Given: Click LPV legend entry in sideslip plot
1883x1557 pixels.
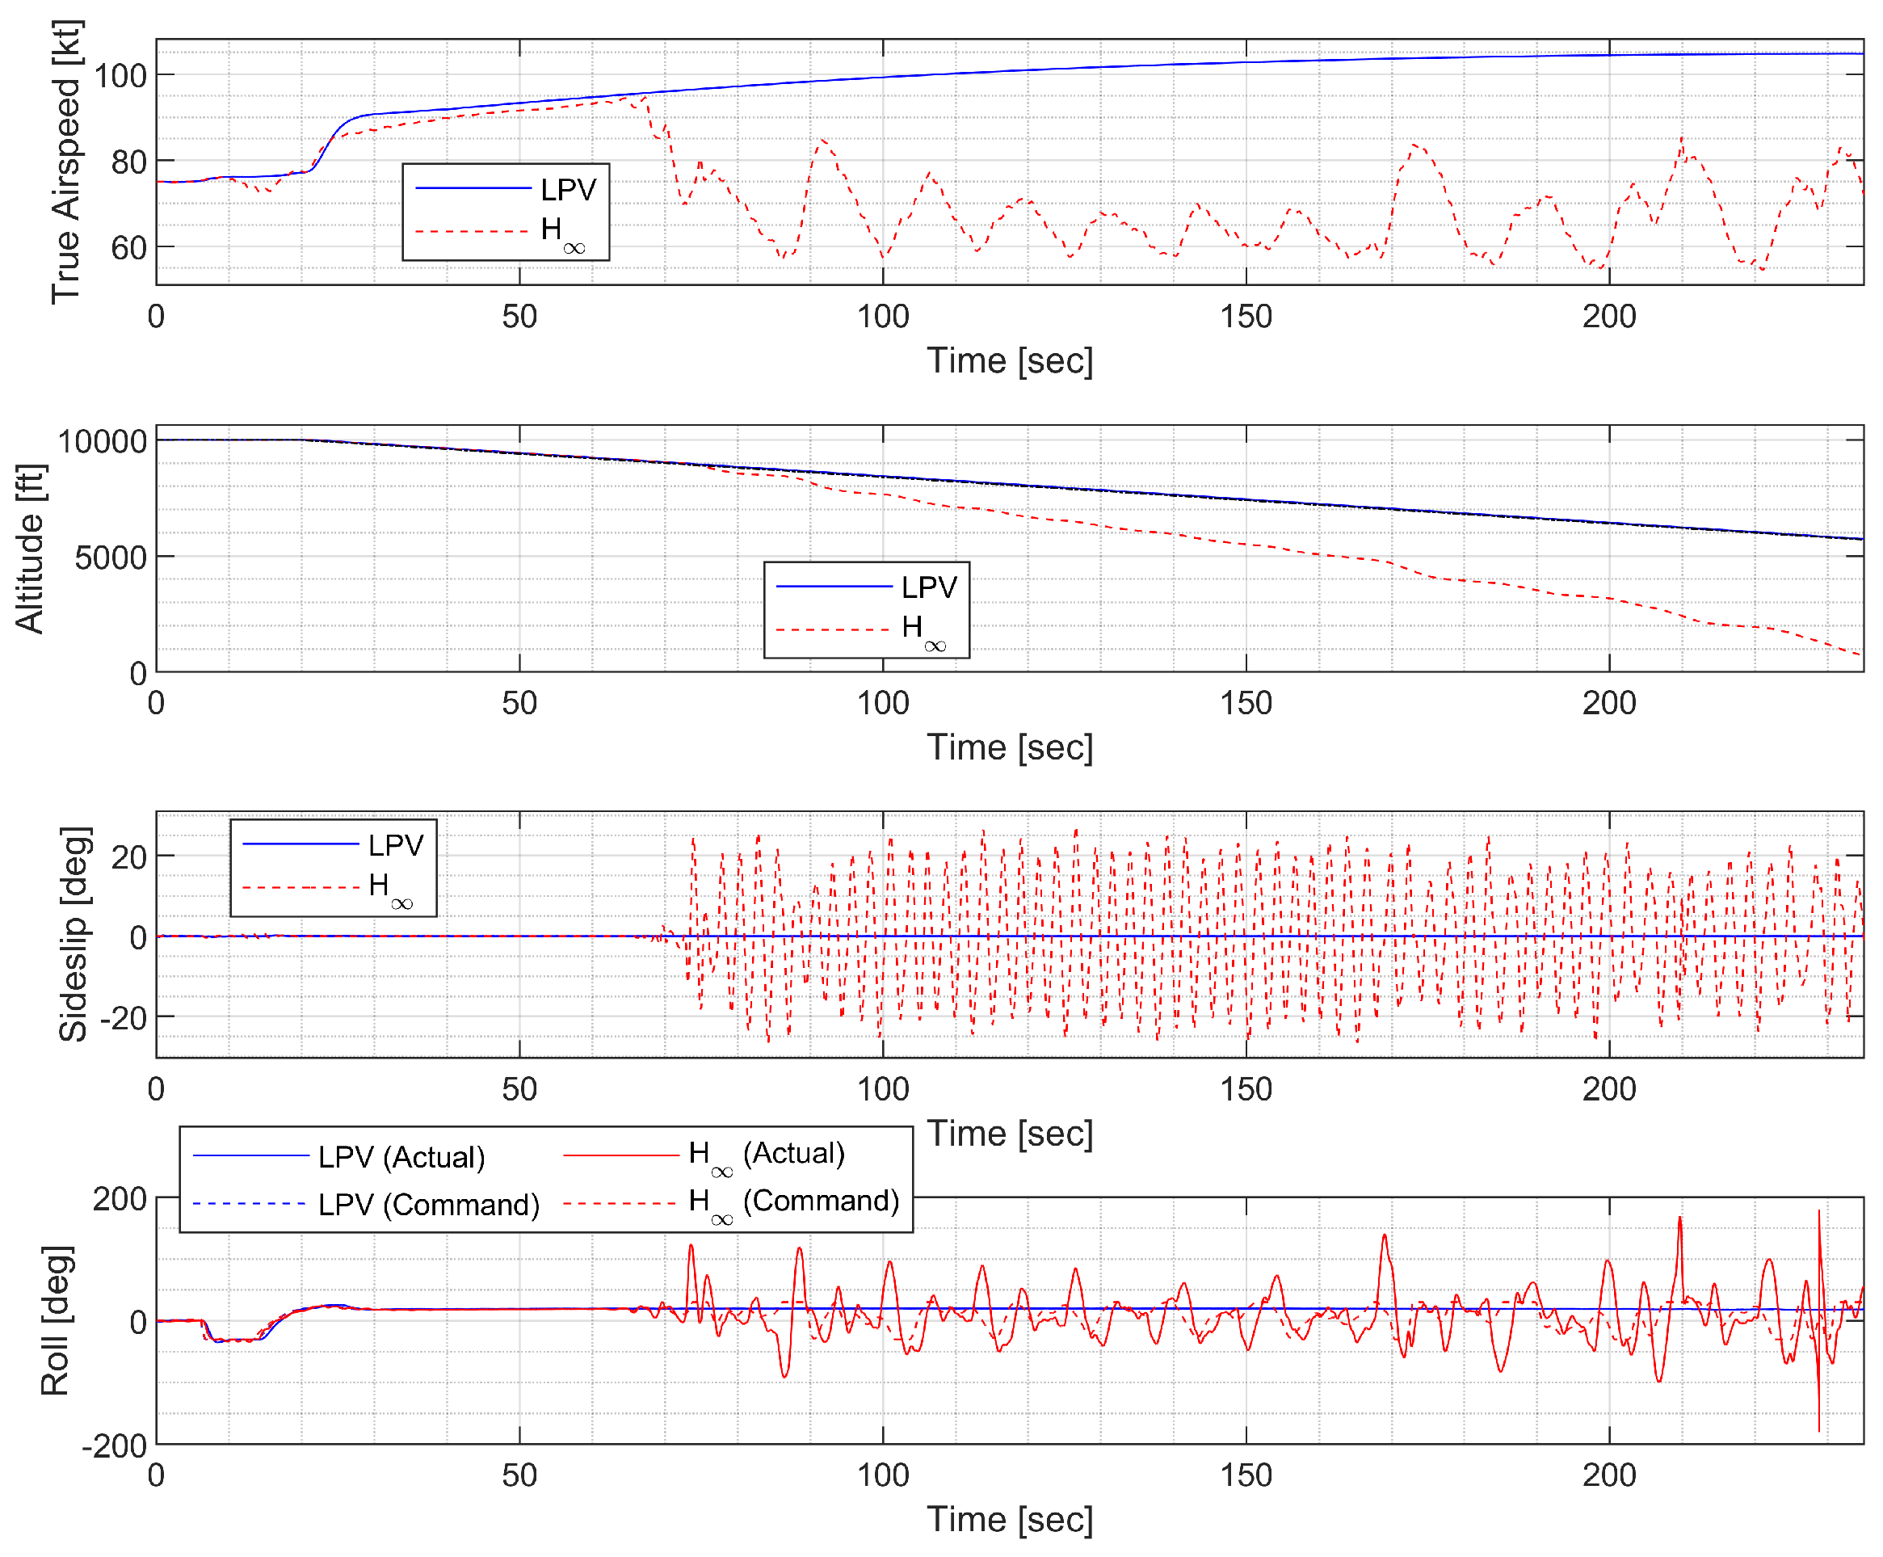Looking at the screenshot, I should point(396,845).
